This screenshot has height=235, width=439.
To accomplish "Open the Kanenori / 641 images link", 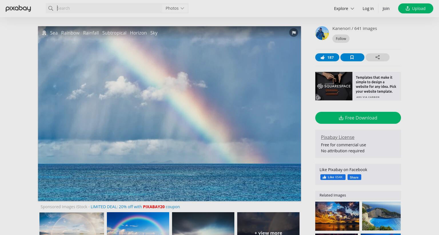I will coord(355,29).
